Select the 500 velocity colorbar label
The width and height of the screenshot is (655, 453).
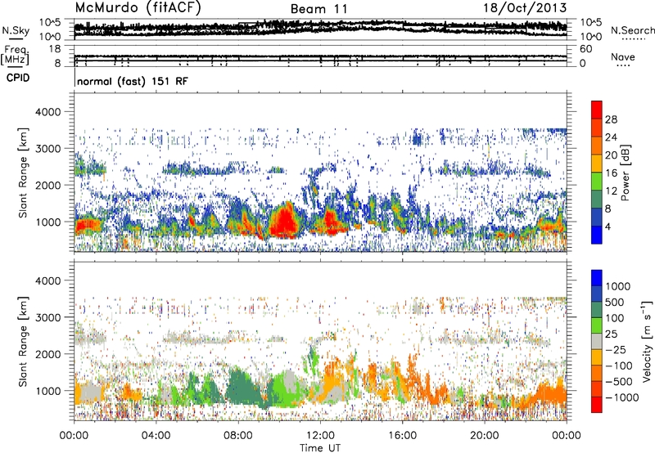coord(615,303)
